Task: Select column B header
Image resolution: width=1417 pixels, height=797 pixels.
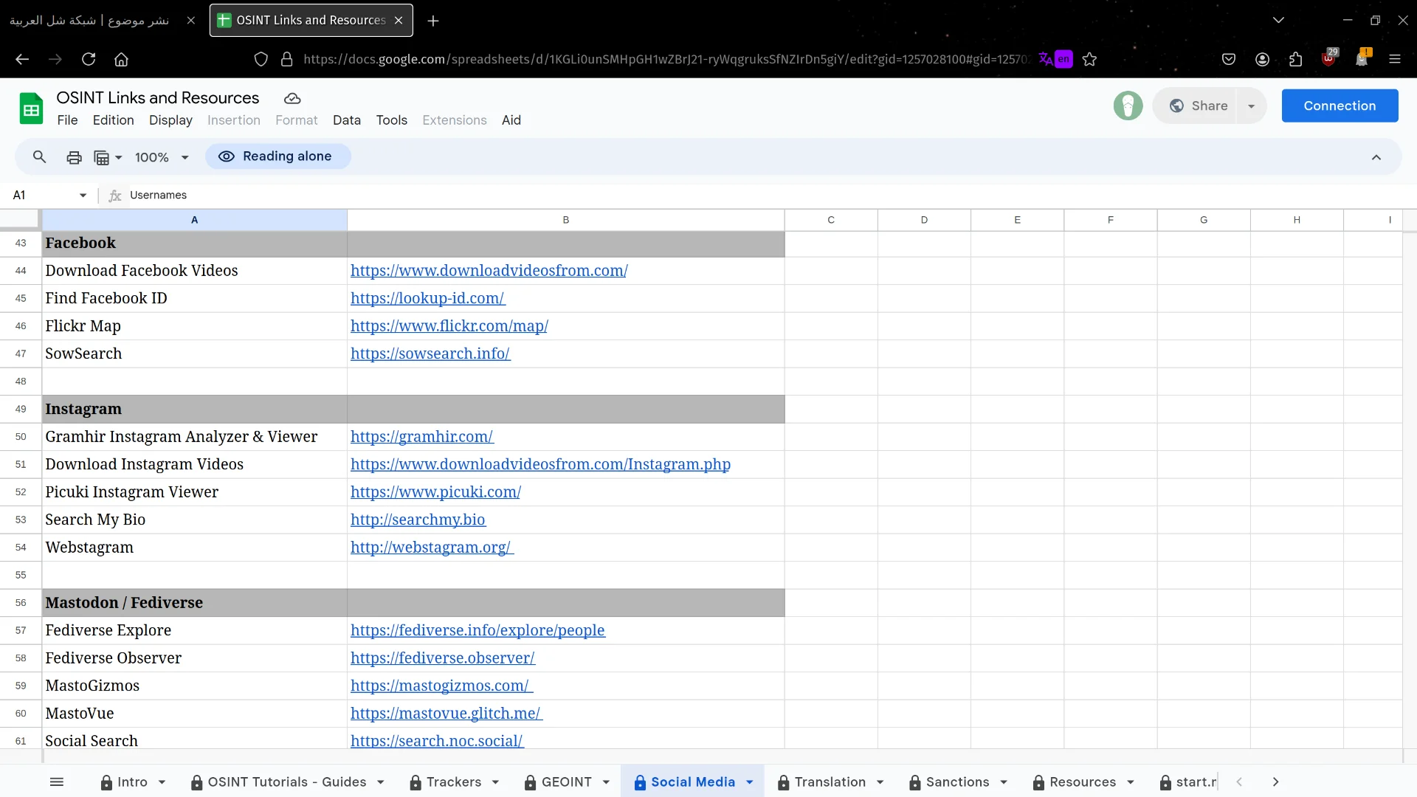Action: (566, 220)
